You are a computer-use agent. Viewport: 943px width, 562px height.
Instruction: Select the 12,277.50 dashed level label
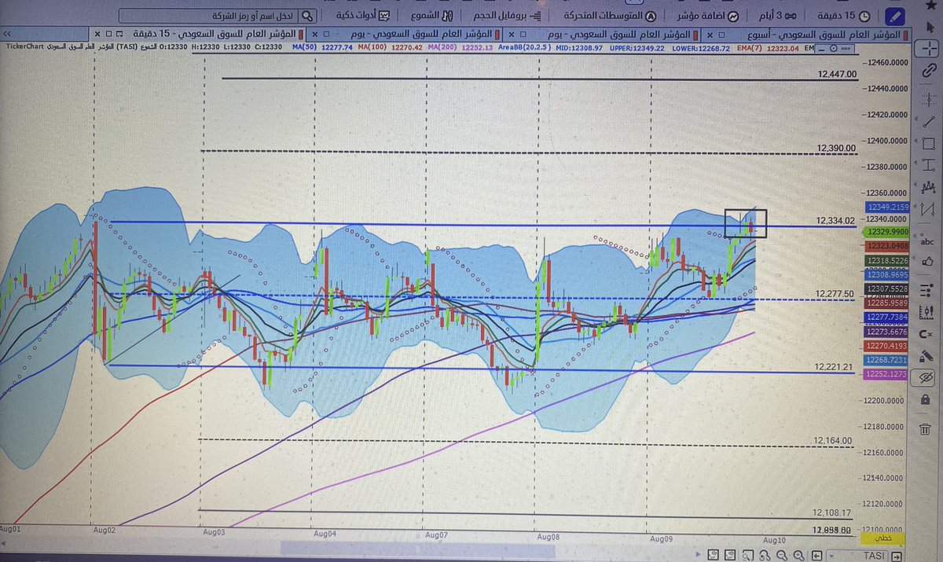point(835,293)
